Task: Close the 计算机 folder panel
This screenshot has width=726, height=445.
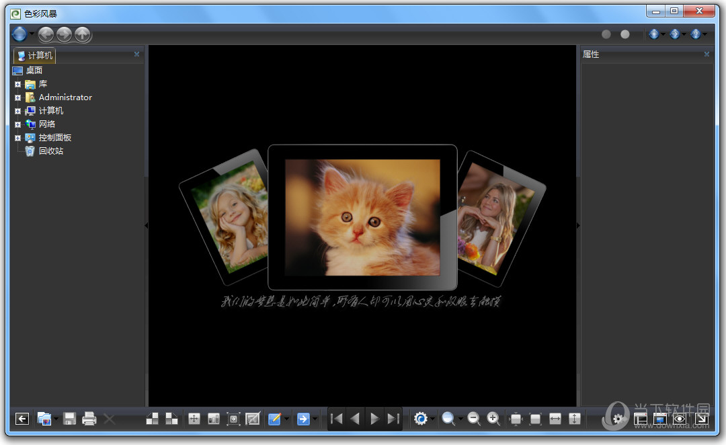Action: 136,54
